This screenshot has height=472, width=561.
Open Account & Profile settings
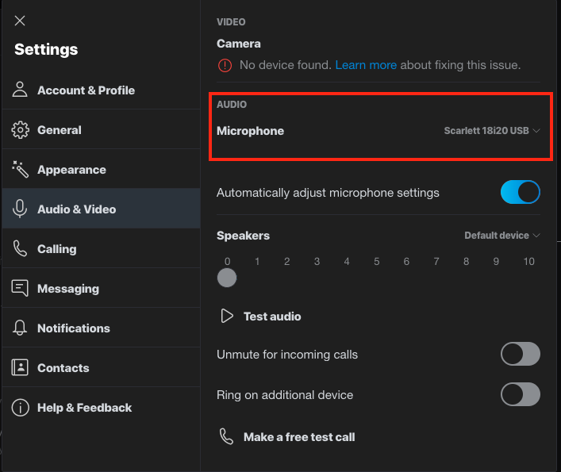click(x=102, y=90)
